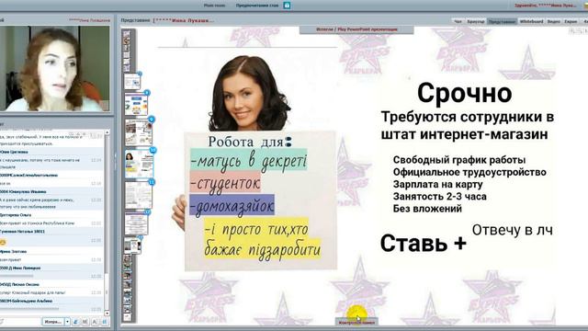
Task: Click the Предпочитаемая слов label in top bar
Action: click(x=257, y=6)
